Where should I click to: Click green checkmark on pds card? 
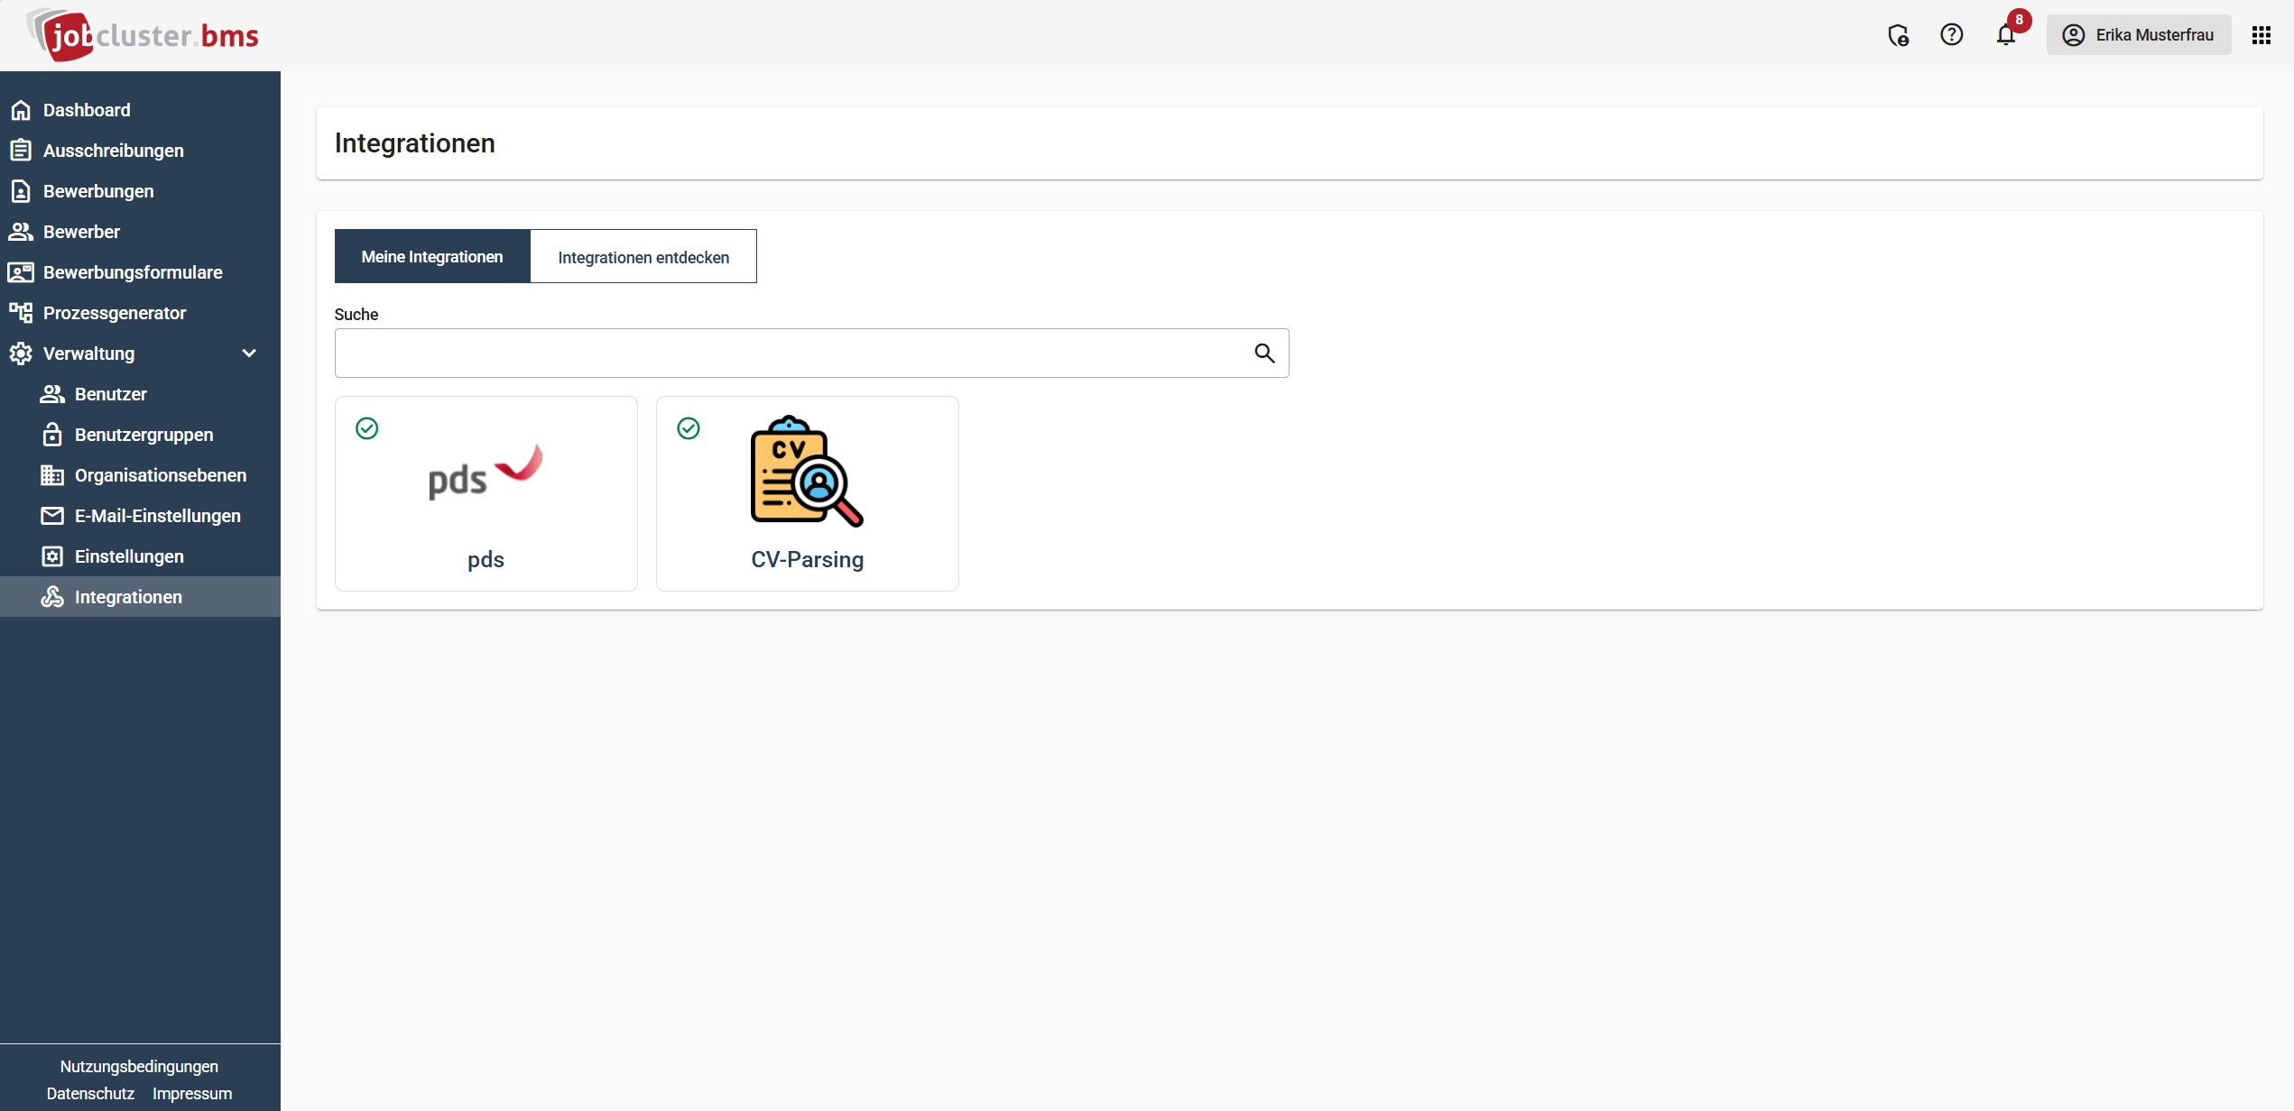pyautogui.click(x=367, y=428)
